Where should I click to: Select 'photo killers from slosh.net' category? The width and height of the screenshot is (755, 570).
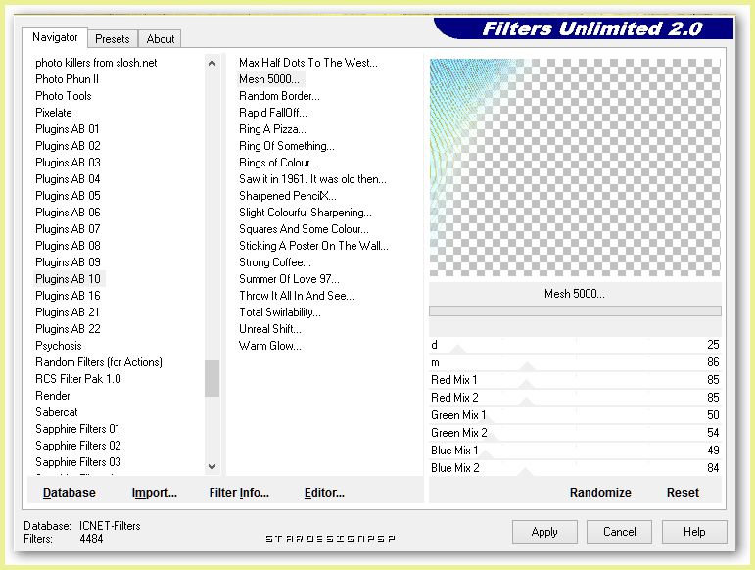pyautogui.click(x=96, y=63)
